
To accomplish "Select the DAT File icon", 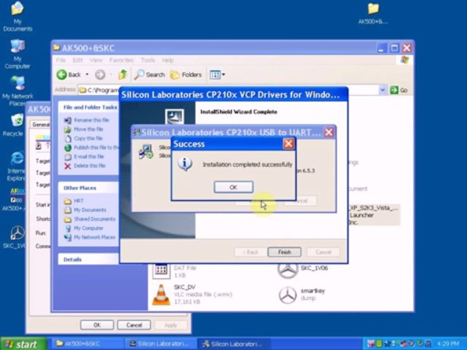I will point(161,270).
